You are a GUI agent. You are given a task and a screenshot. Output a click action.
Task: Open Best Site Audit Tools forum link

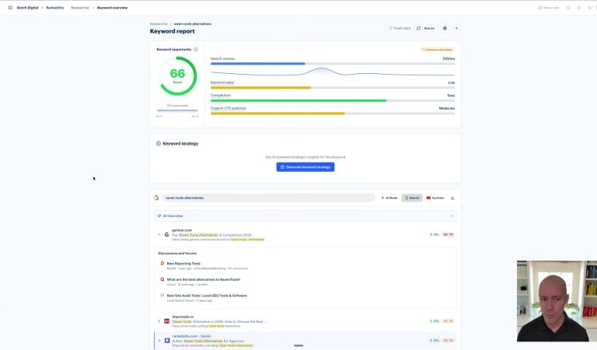coord(207,296)
